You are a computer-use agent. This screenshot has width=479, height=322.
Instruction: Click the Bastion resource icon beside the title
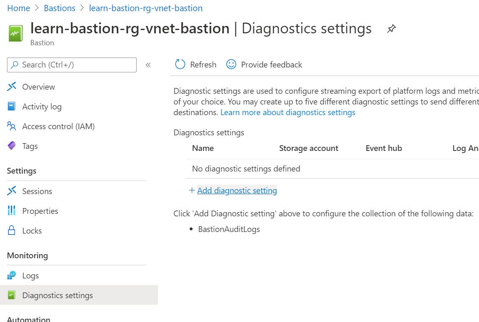(15, 34)
